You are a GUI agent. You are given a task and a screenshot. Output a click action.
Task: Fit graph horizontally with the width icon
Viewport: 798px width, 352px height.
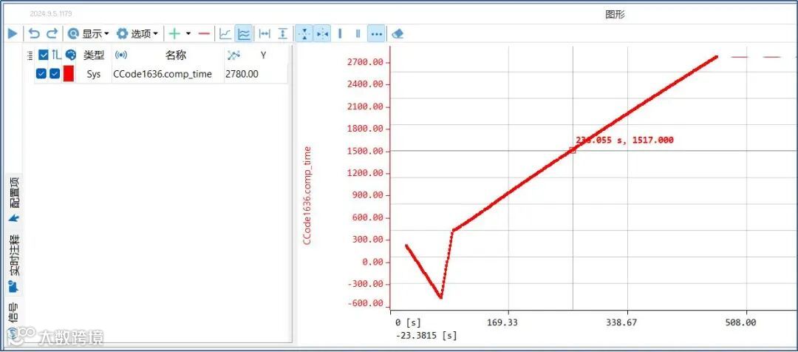pos(265,33)
